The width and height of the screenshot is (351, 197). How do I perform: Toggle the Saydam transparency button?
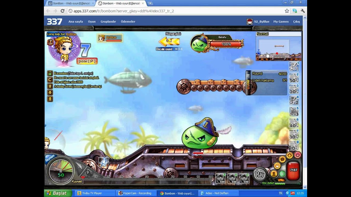(x=50, y=158)
